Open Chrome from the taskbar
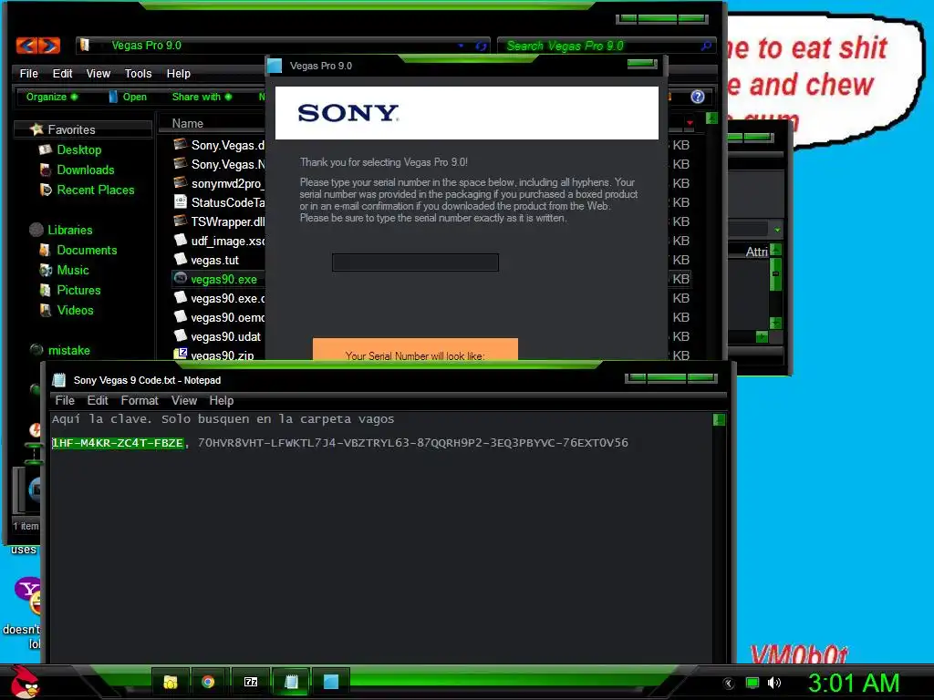The height and width of the screenshot is (700, 934). [208, 682]
